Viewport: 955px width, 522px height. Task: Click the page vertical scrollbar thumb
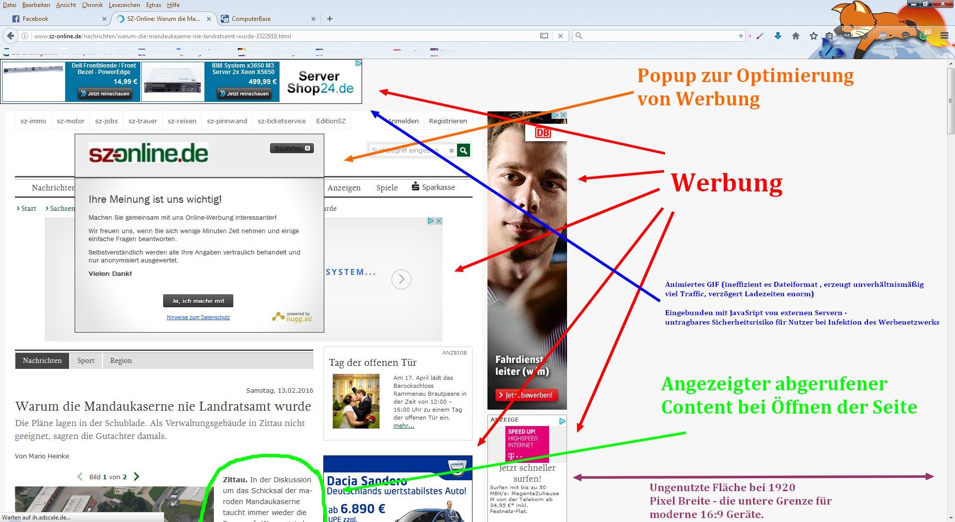[951, 101]
